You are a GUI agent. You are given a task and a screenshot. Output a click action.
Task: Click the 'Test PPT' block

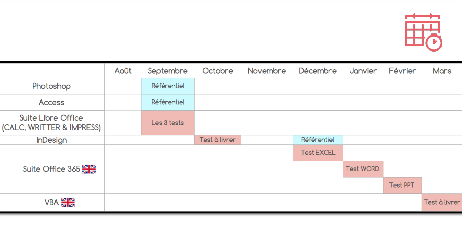point(402,185)
